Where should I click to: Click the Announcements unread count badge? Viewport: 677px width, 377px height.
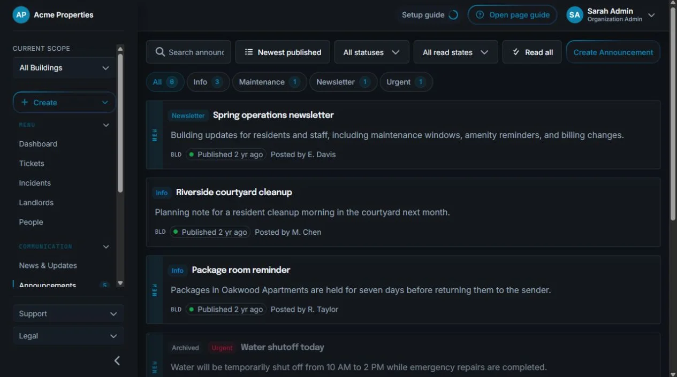105,285
